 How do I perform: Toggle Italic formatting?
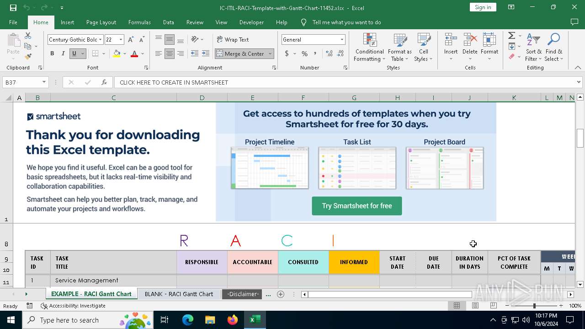63,53
